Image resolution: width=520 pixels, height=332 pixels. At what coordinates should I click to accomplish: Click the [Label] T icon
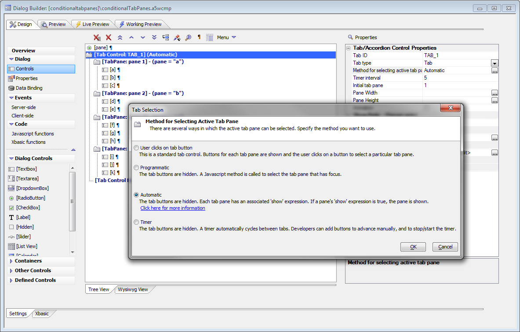coord(11,217)
